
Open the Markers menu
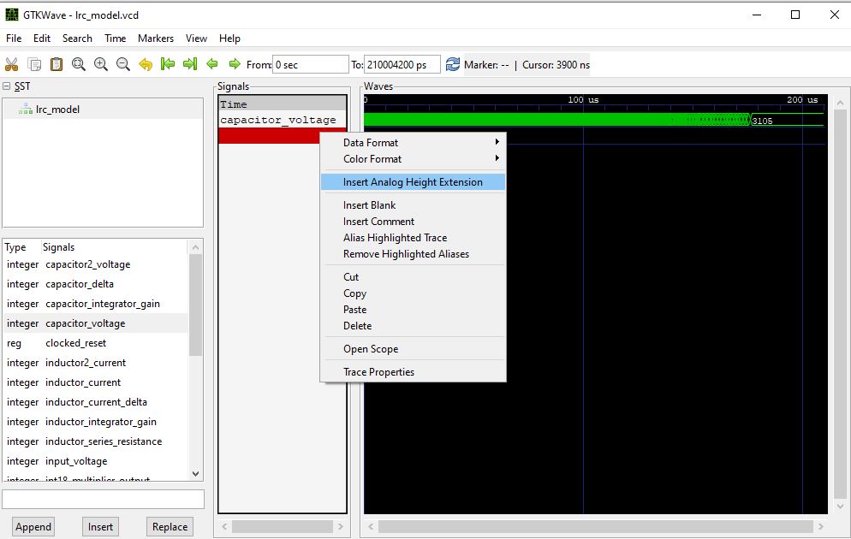[156, 38]
